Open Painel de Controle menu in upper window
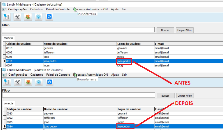 58,9
